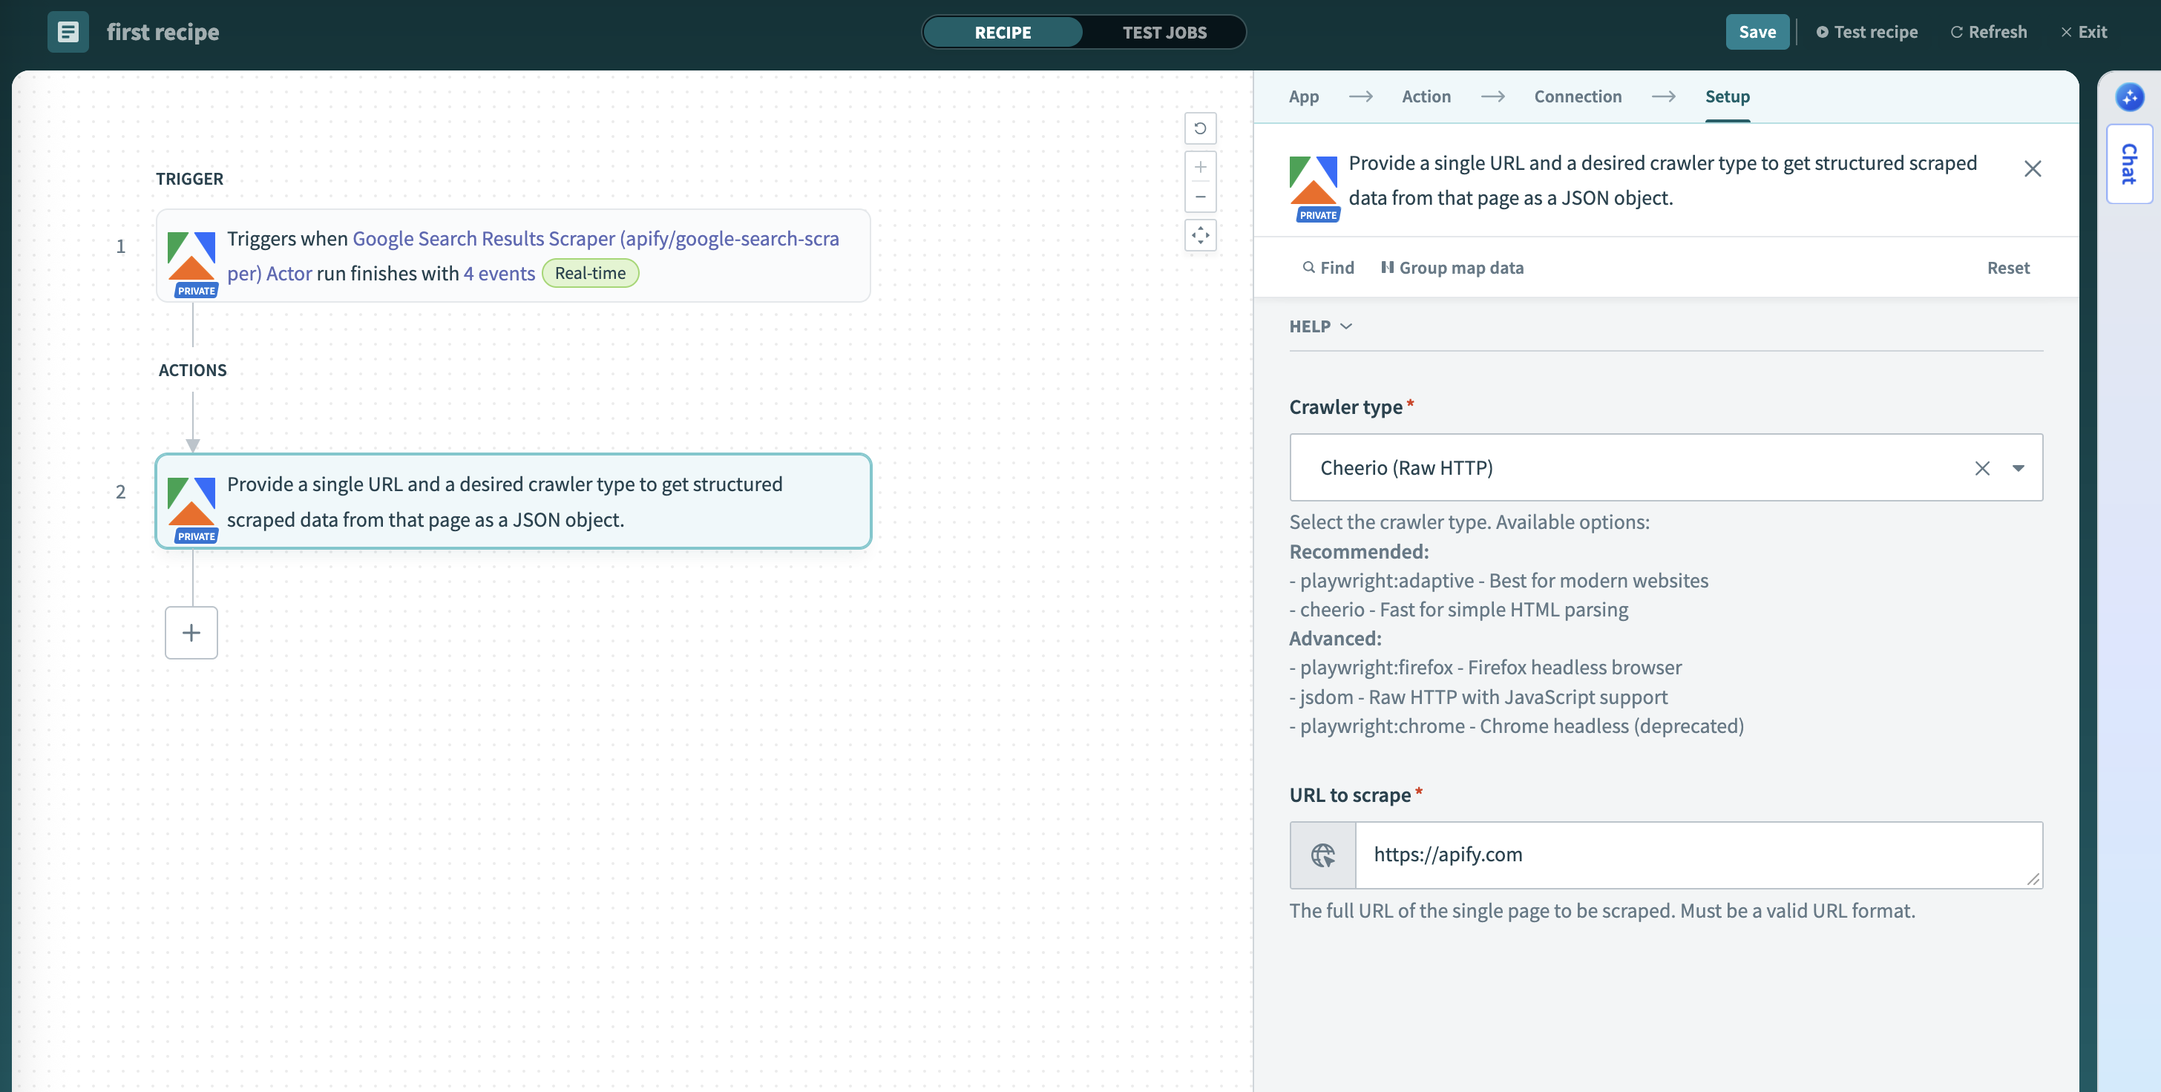Open Find in the setup panel
The image size is (2161, 1092).
1328,267
